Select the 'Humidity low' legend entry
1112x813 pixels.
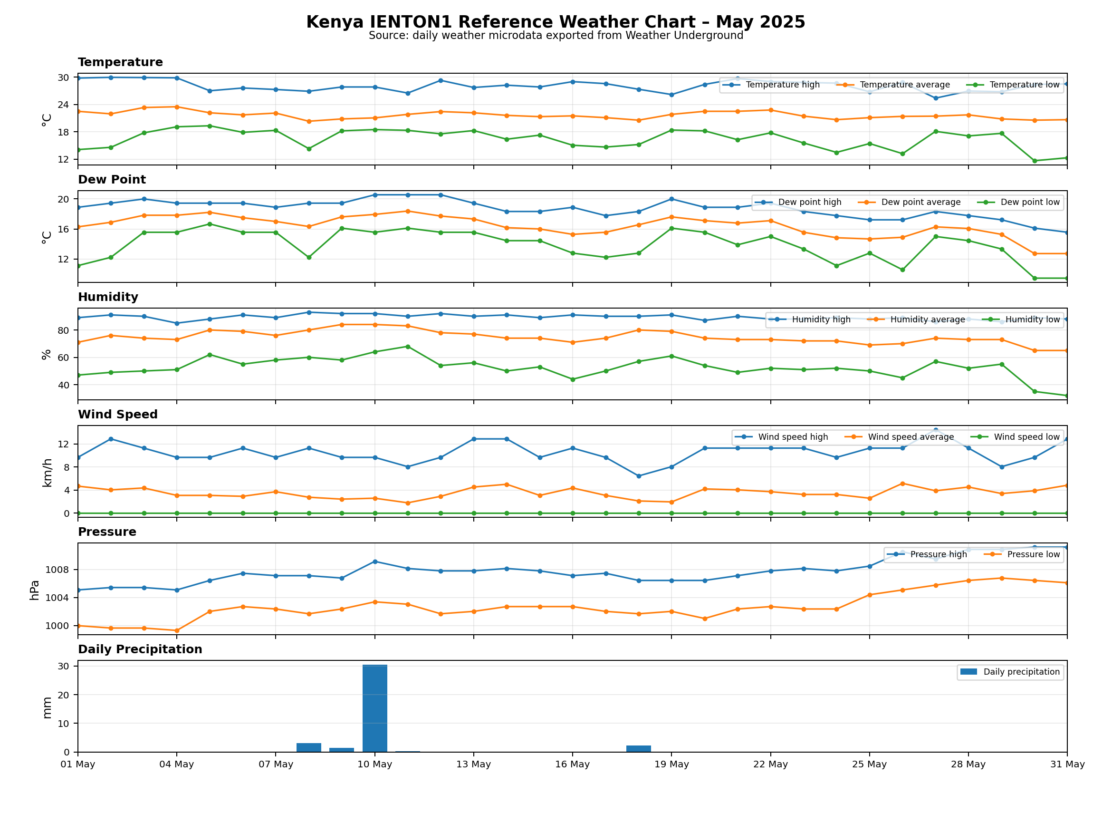pos(1021,320)
